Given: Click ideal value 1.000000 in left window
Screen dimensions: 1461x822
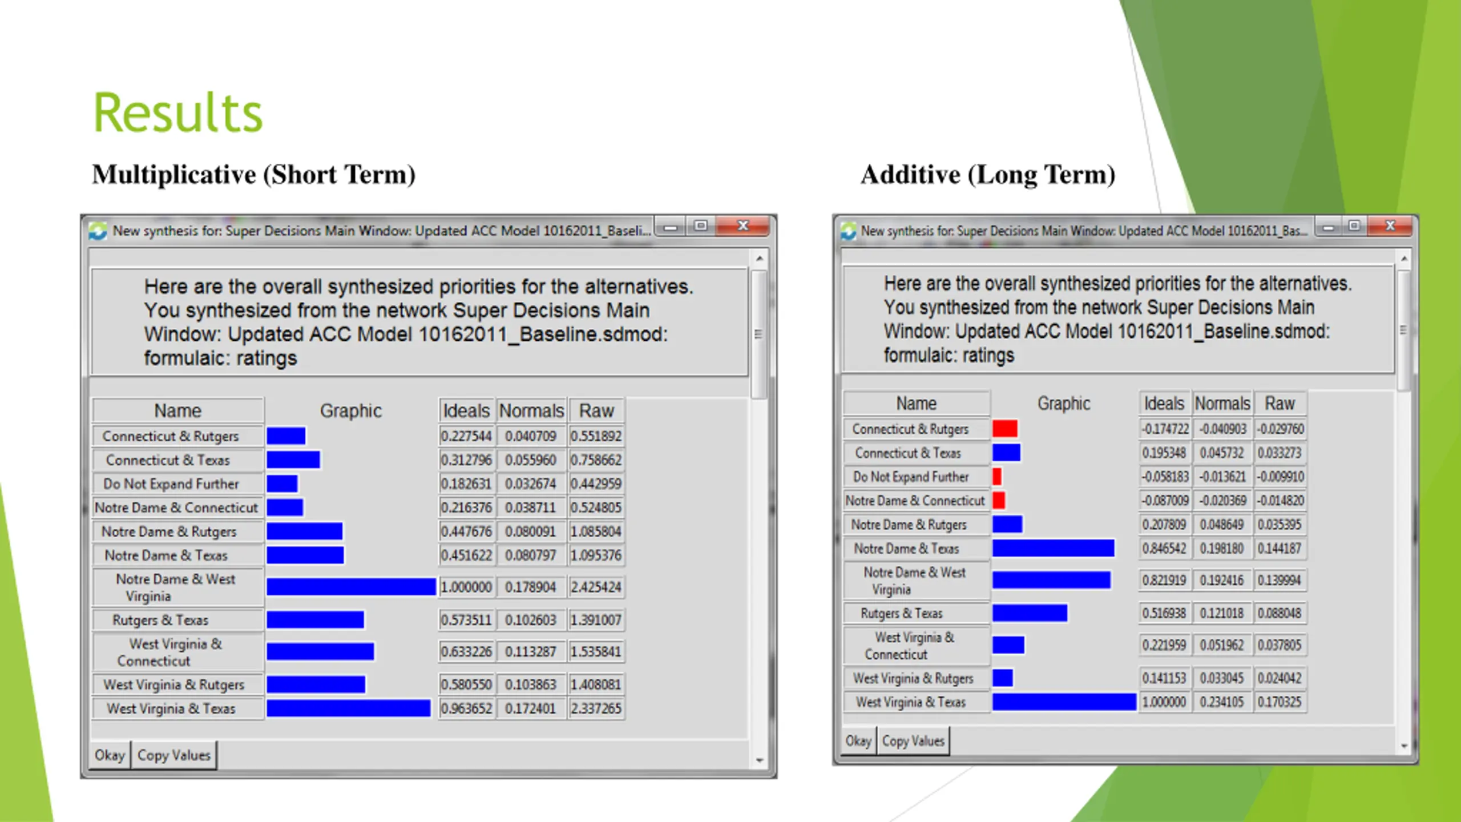Looking at the screenshot, I should pyautogui.click(x=466, y=587).
